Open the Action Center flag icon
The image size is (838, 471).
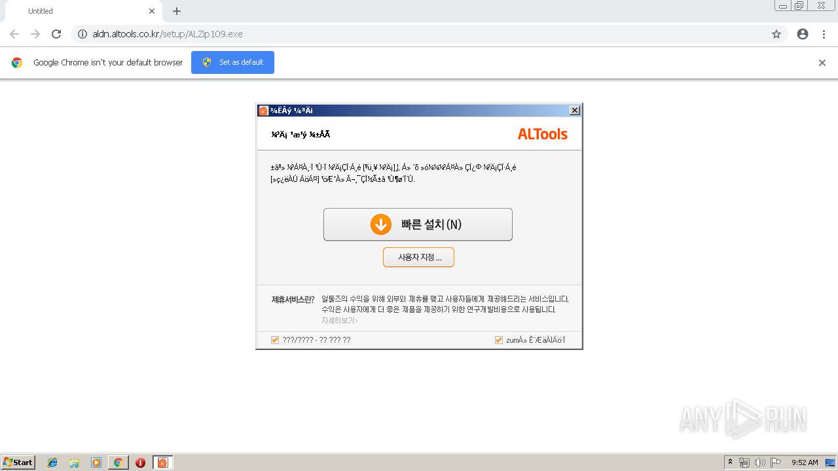pos(776,462)
